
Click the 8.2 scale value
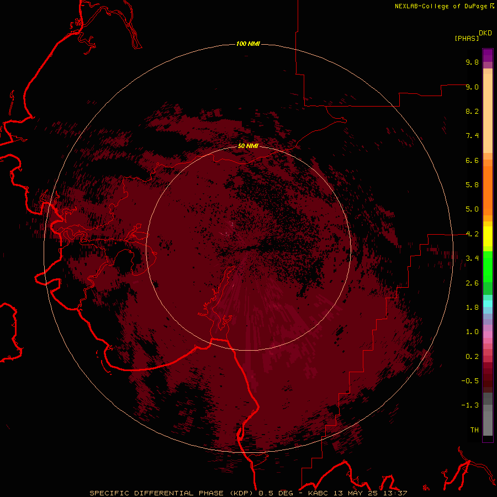click(472, 111)
